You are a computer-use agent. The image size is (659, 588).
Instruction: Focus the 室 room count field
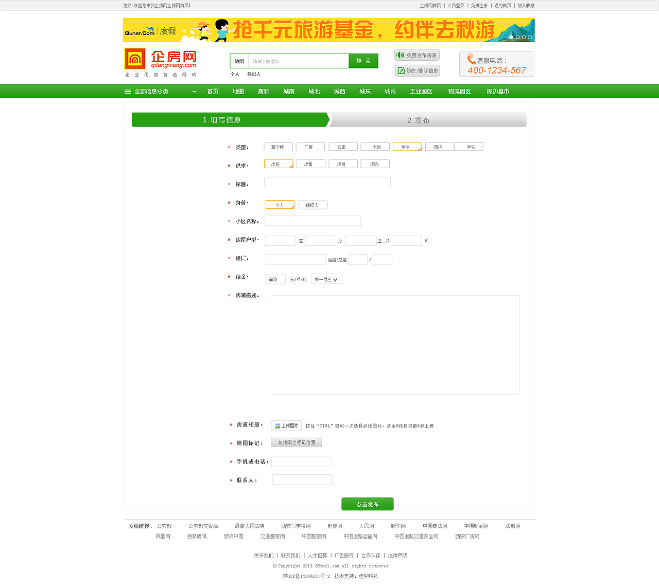tap(281, 241)
